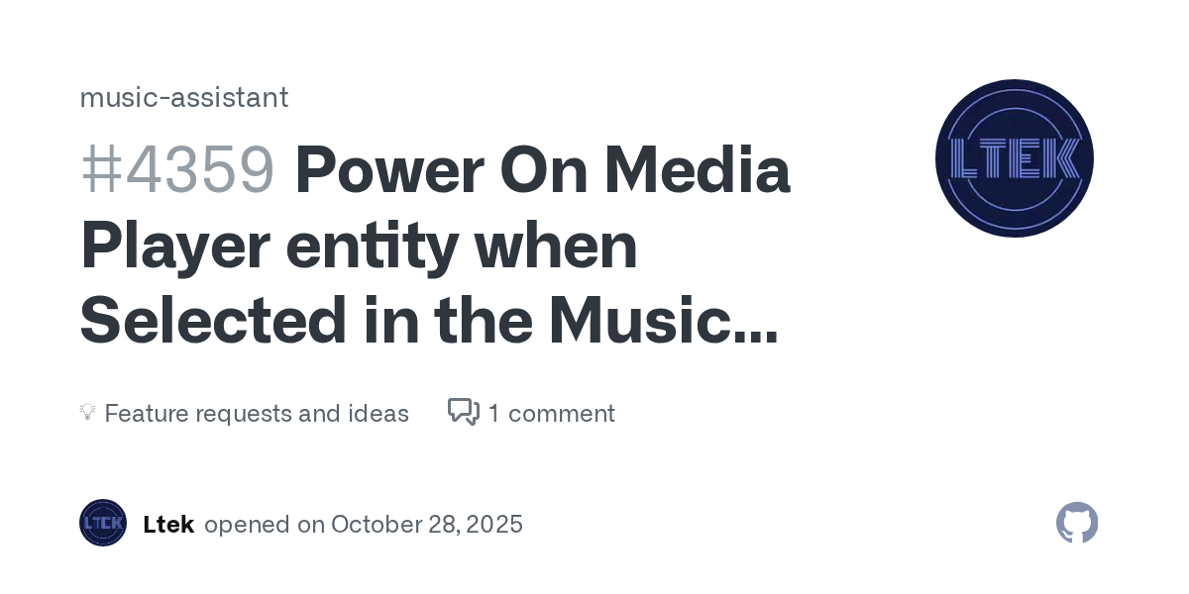Viewport: 1189px width, 594px height.
Task: Click the lightbulb feature request icon
Action: (x=87, y=413)
